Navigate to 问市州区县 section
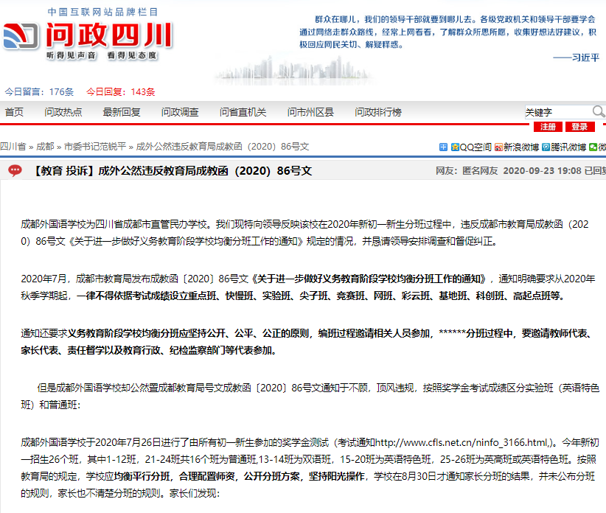 [x=310, y=112]
